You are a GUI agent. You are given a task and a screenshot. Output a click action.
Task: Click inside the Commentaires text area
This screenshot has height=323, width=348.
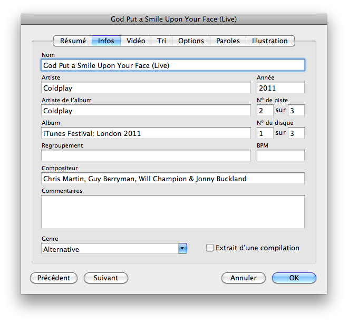[172, 211]
